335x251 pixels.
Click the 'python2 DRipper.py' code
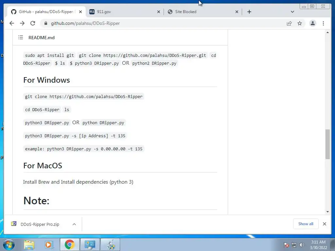[x=154, y=63]
